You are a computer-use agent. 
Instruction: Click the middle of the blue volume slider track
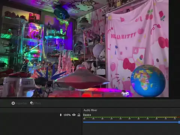(x=131, y=122)
